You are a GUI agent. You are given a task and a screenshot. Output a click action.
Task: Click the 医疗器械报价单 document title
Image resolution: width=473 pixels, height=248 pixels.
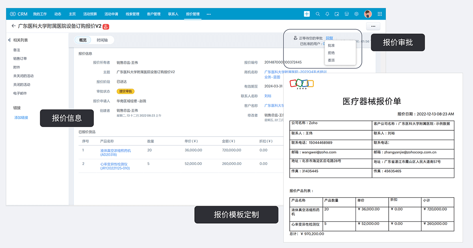tap(372, 101)
